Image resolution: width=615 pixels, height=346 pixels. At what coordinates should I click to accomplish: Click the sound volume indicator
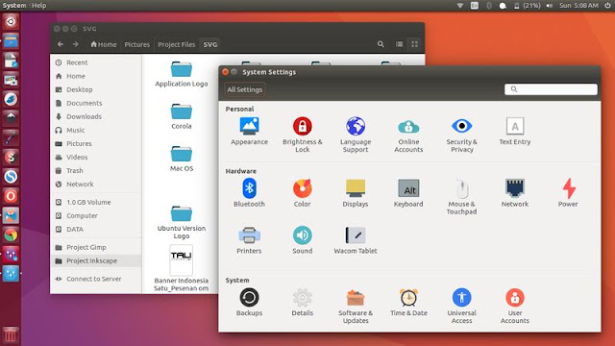(549, 6)
